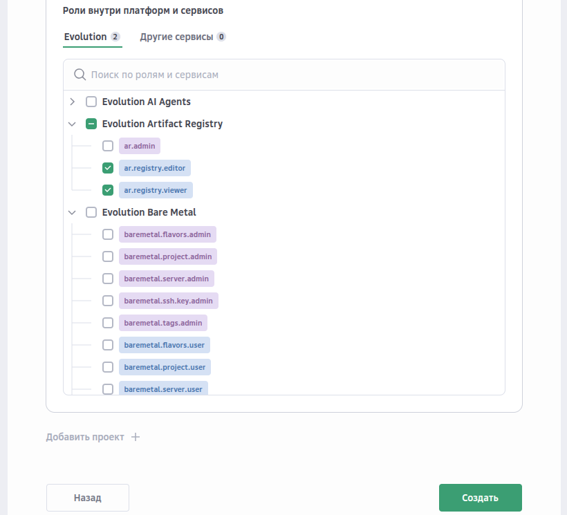Click the Evolution AI Agents label
The image size is (567, 515).
click(147, 102)
